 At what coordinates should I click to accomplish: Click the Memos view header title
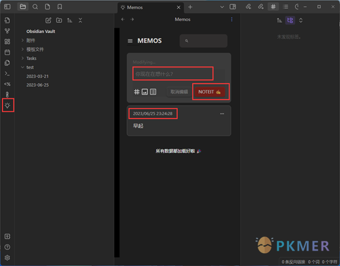tap(182, 19)
